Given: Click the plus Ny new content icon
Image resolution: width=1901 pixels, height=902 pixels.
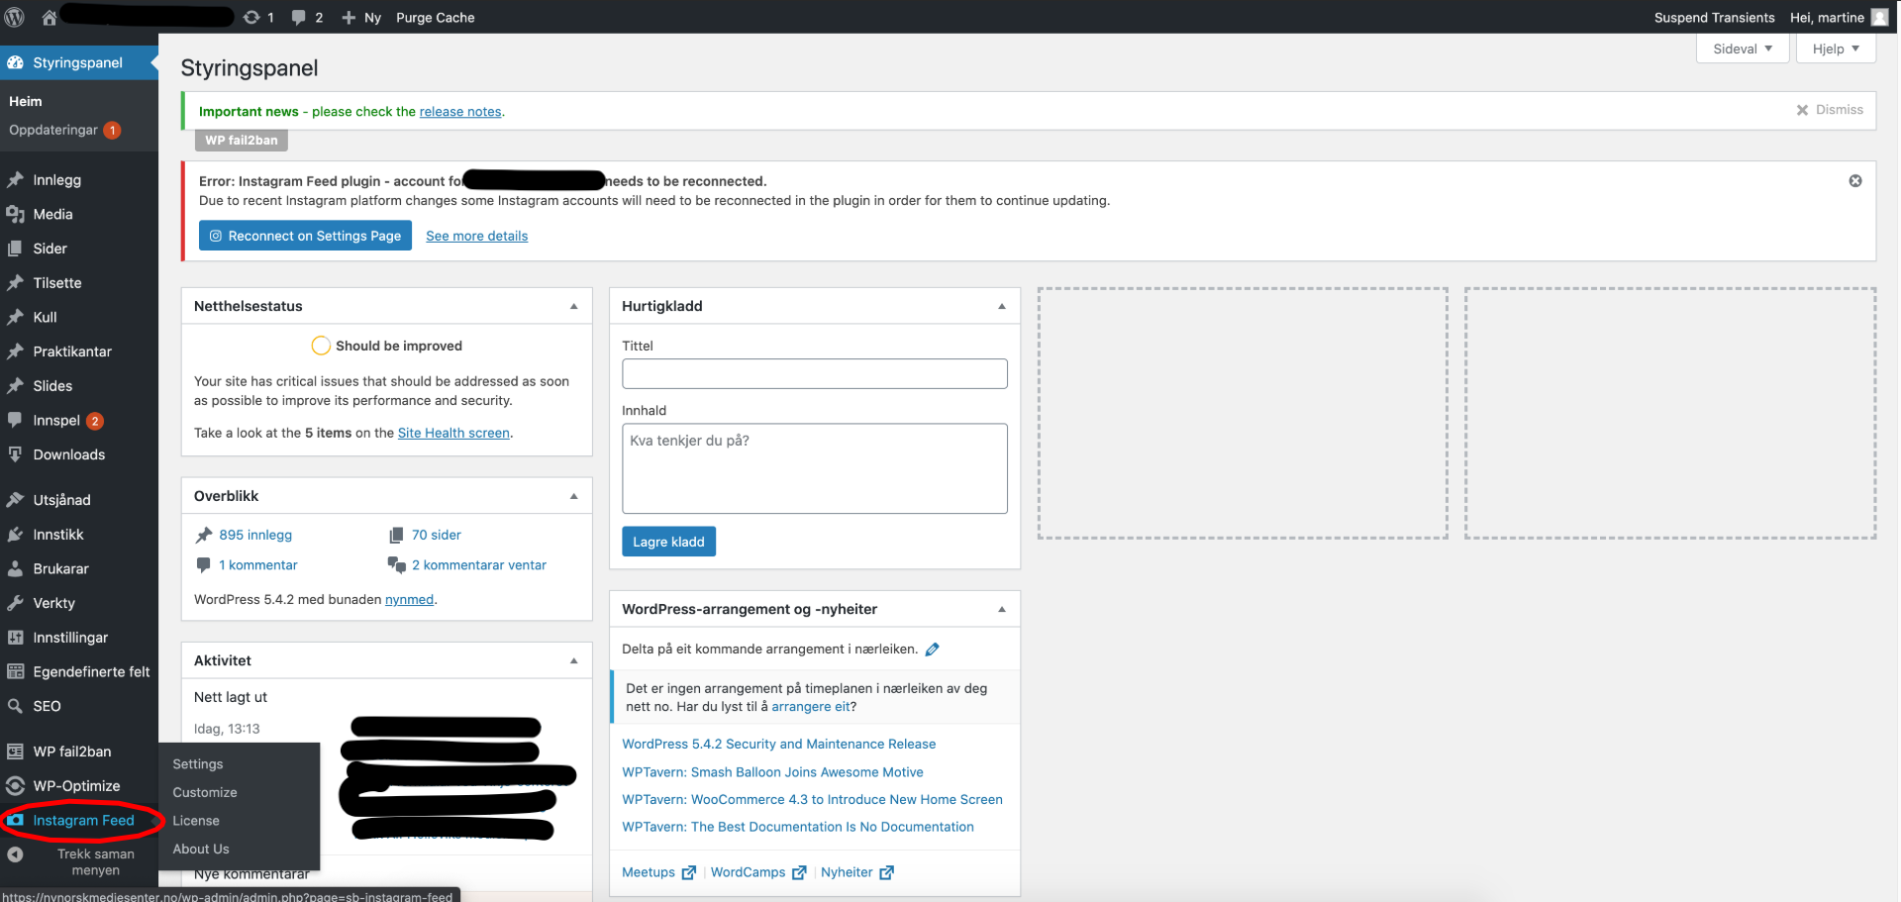Looking at the screenshot, I should tap(349, 17).
